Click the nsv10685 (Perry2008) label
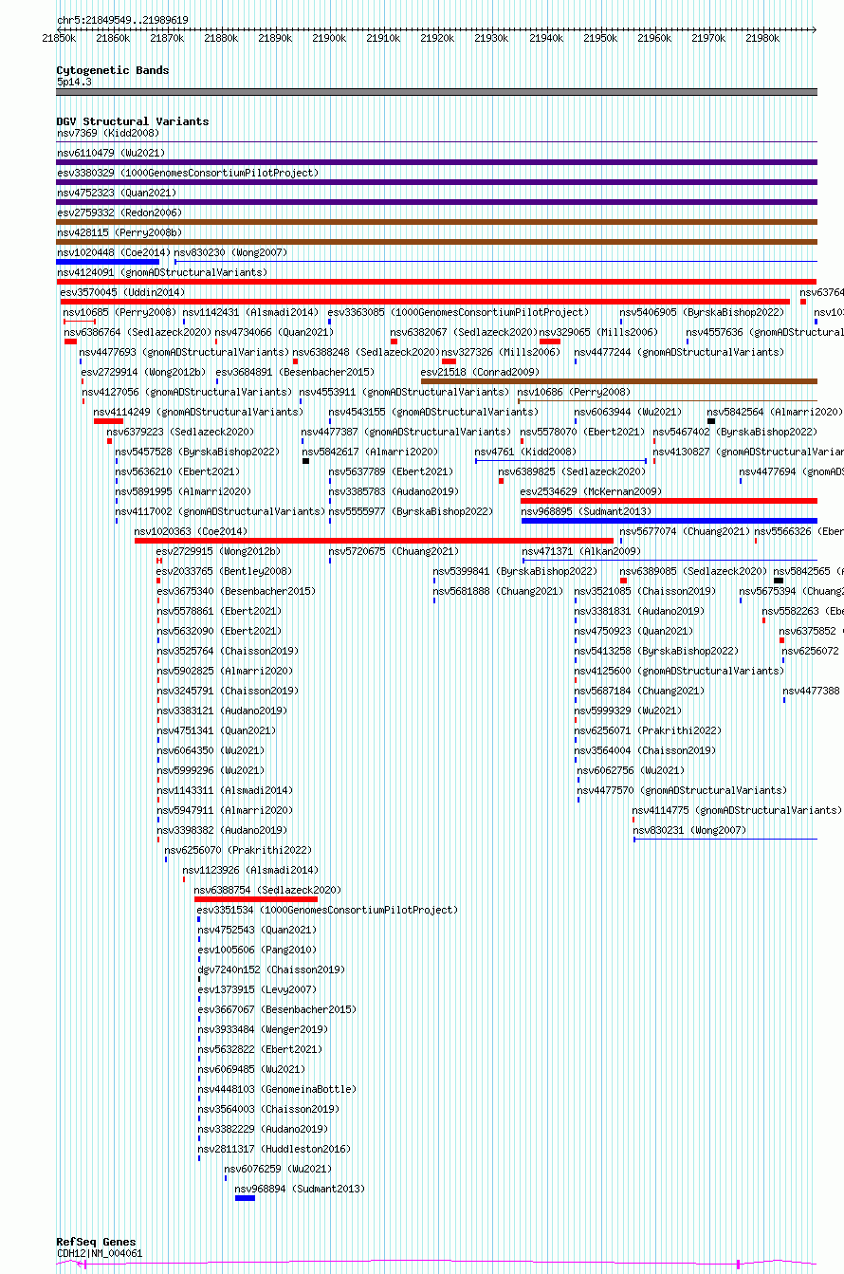The width and height of the screenshot is (844, 1274). point(119,312)
